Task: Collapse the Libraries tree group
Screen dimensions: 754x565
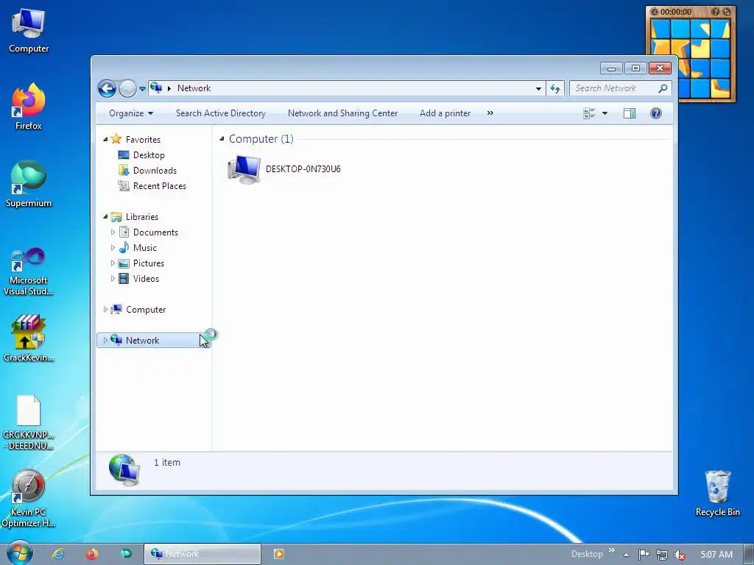Action: 105,217
